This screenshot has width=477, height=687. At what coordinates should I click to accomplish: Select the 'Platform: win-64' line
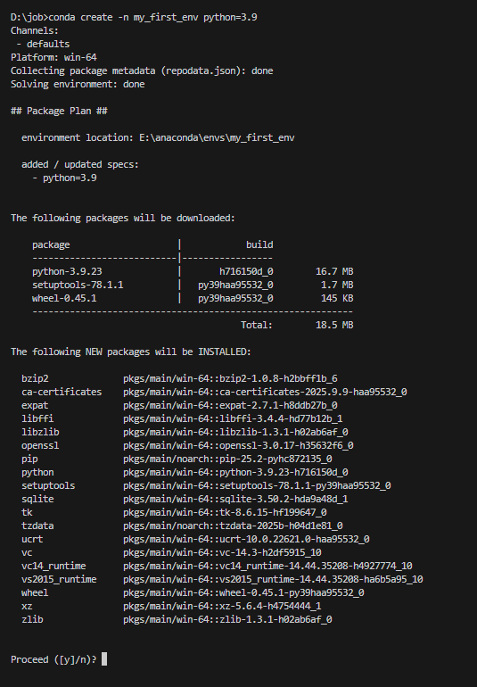tap(53, 57)
